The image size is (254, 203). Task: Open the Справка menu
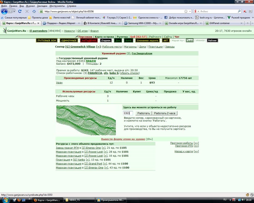click(x=72, y=6)
